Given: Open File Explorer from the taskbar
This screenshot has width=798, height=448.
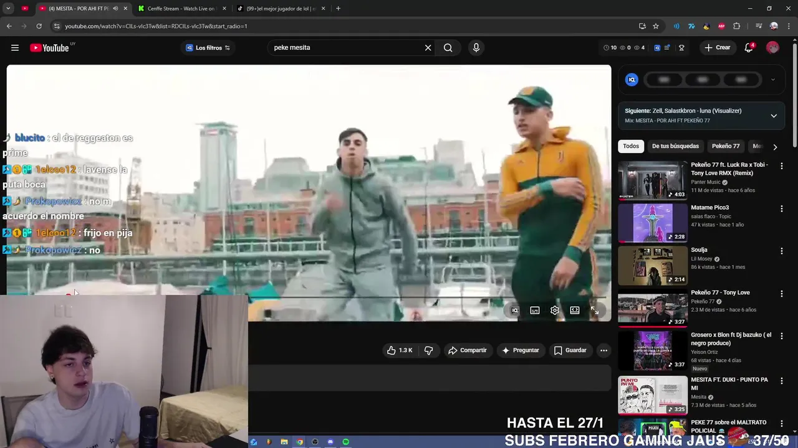Looking at the screenshot, I should pyautogui.click(x=284, y=442).
